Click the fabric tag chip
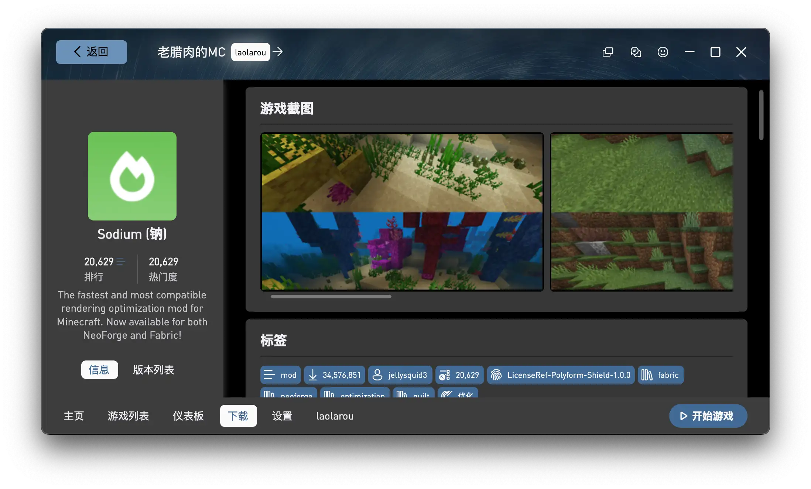811x489 pixels. pos(661,375)
